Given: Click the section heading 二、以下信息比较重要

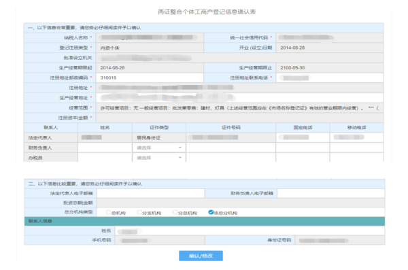Looking at the screenshot, I should pos(85,184).
